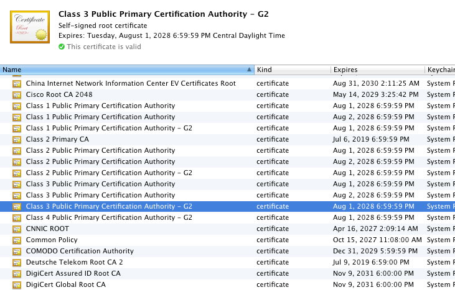Select 'China Internet Network Information Center EV Certificates Root' text
This screenshot has height=290, width=455.
tap(131, 83)
